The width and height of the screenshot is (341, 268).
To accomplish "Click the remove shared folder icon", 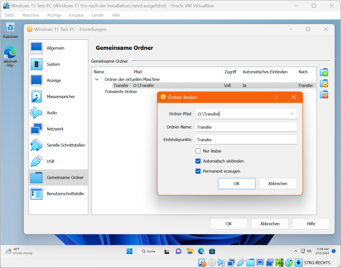I will 324,95.
